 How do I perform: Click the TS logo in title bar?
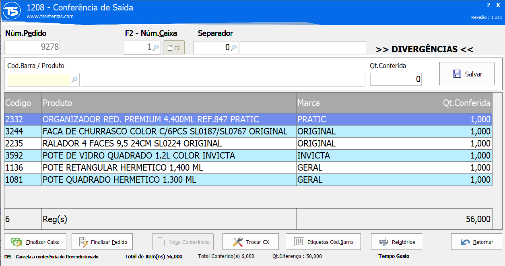tap(11, 11)
